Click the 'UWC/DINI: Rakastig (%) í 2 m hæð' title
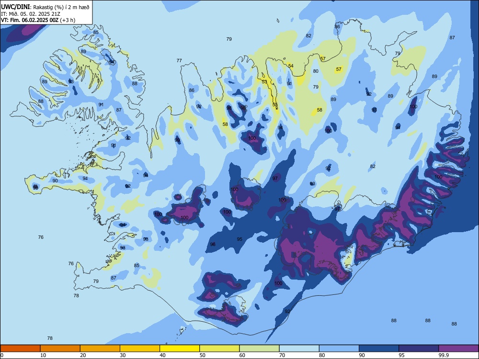The height and width of the screenshot is (359, 479). [45, 7]
